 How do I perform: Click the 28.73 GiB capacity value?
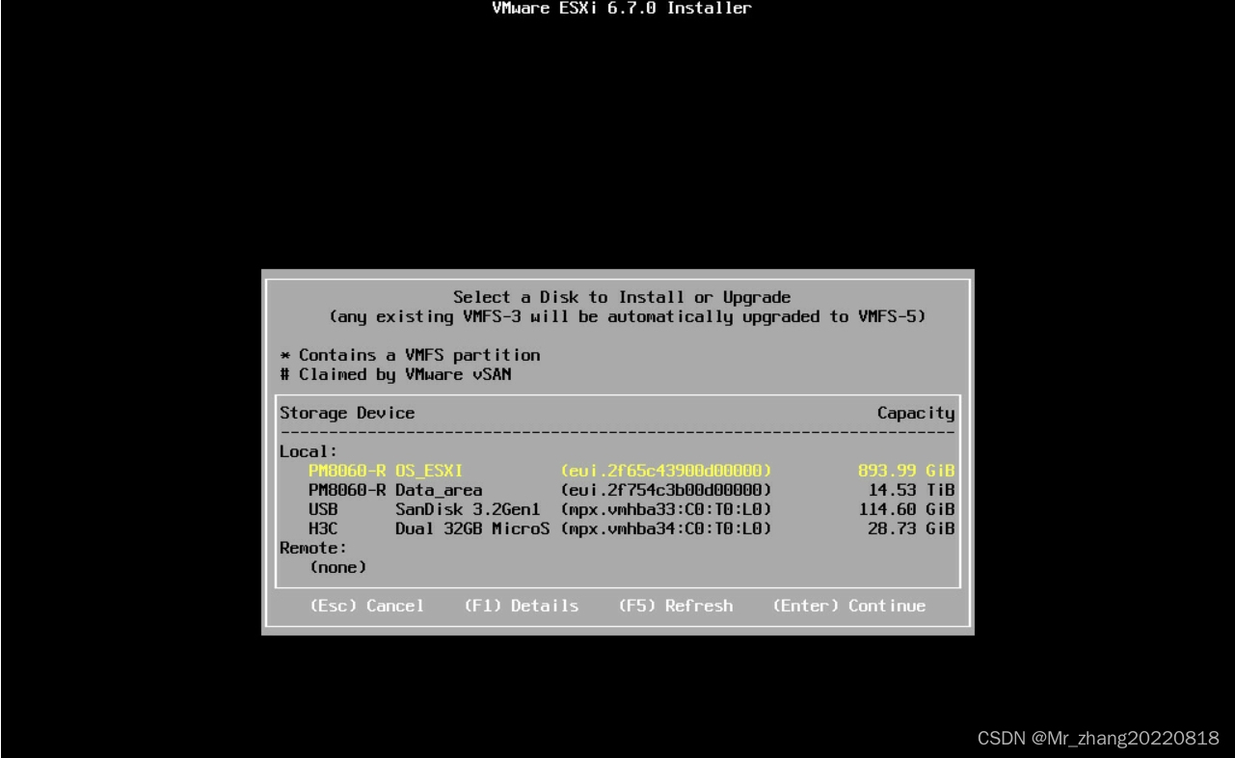(x=911, y=528)
